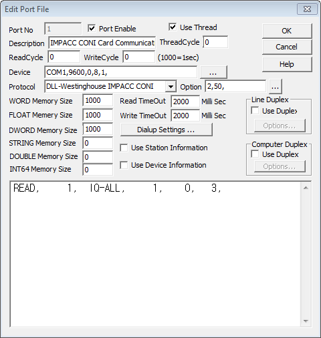Screen dimensions: 321x338
Task: Click the READ command line in text area
Action: click(117, 188)
